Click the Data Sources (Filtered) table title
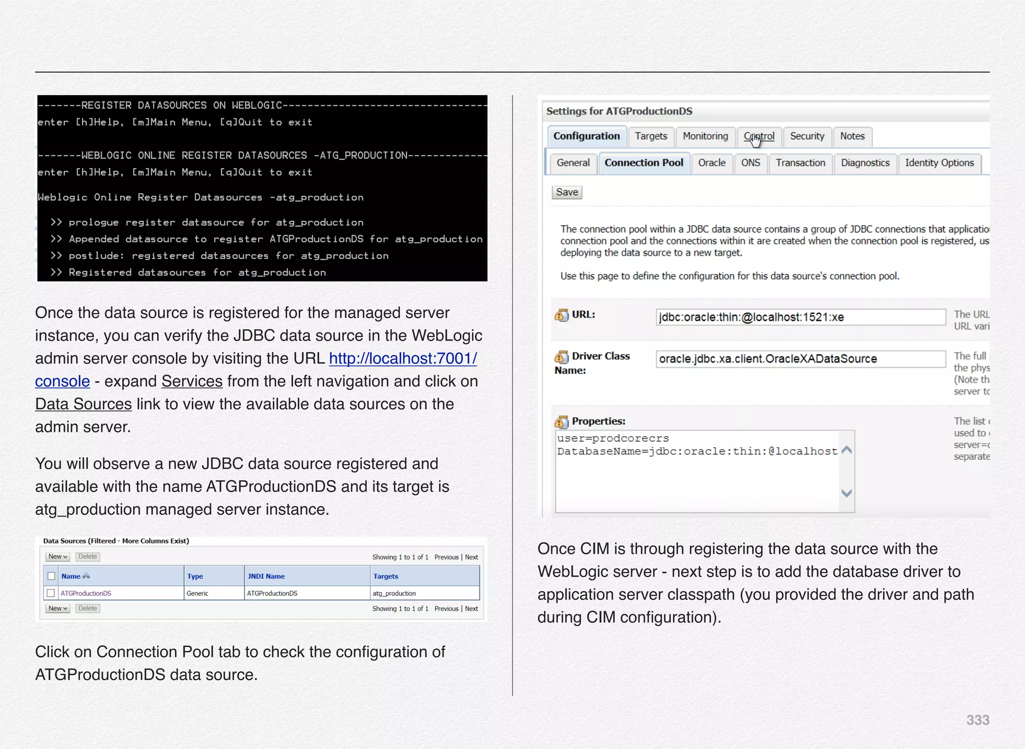1025x749 pixels. (116, 541)
